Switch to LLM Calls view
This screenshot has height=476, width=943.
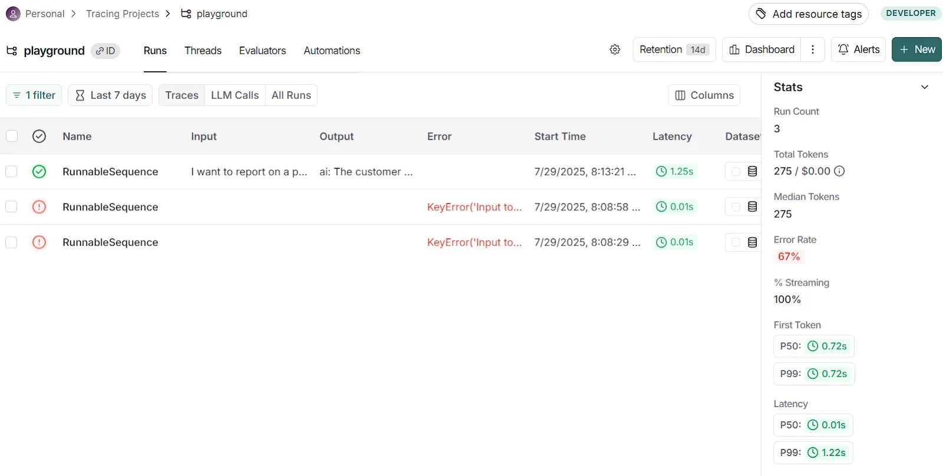point(235,95)
